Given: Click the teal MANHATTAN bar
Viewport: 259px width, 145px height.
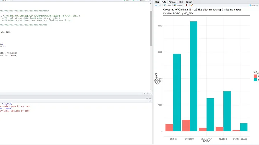Looking at the screenshot, I should (x=210, y=115).
